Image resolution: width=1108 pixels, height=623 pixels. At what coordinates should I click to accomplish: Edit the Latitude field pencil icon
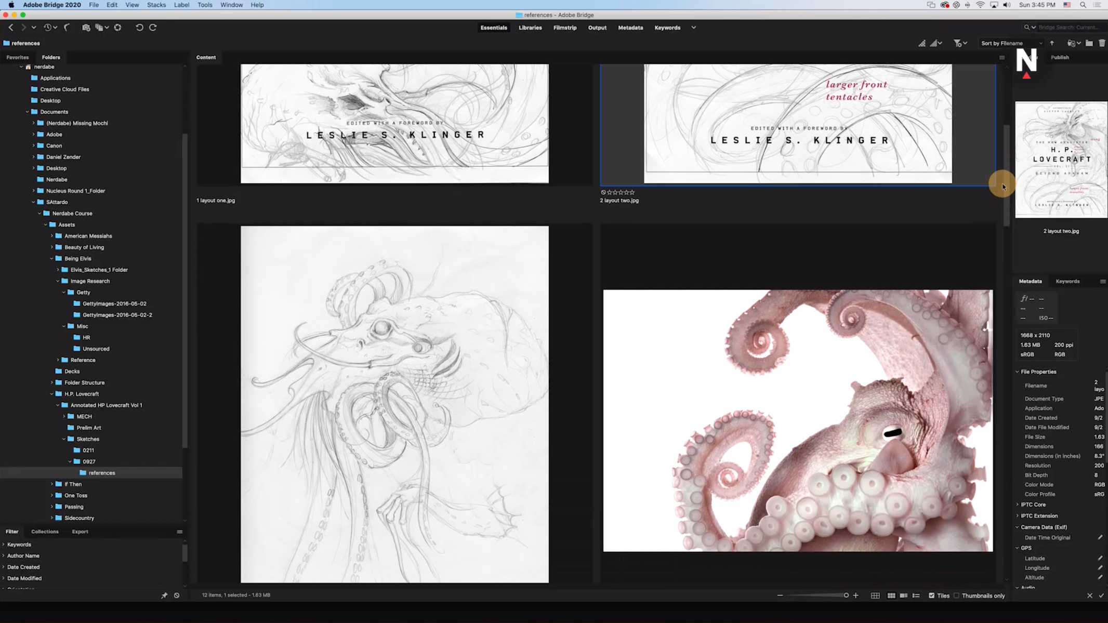coord(1100,558)
